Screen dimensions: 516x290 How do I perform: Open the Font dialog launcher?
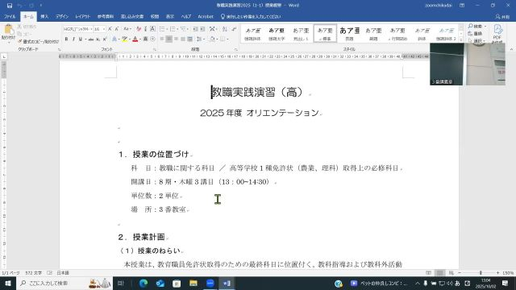coord(154,49)
